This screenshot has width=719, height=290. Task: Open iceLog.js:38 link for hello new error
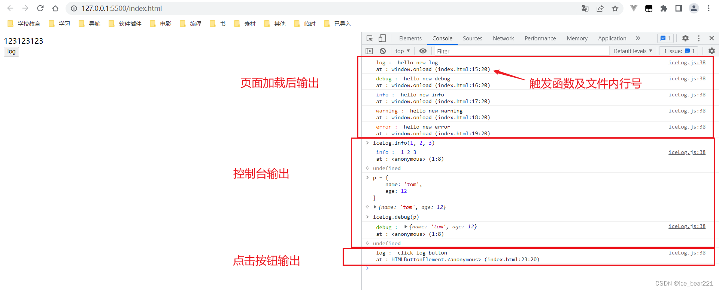687,127
